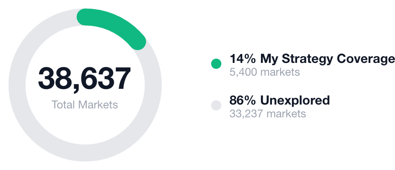Click the word Unexplored in the legend
Viewport: 395px width, 170px height.
tap(295, 100)
